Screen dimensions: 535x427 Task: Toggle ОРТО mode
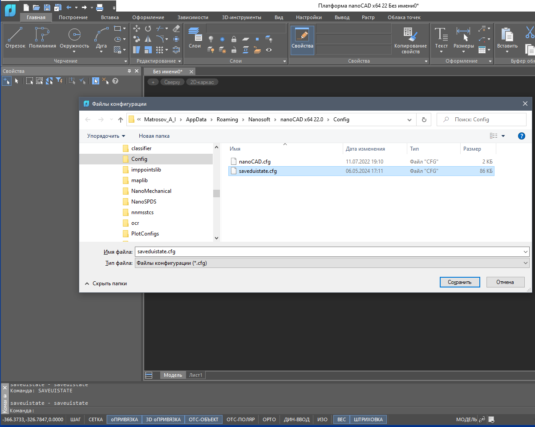click(269, 419)
